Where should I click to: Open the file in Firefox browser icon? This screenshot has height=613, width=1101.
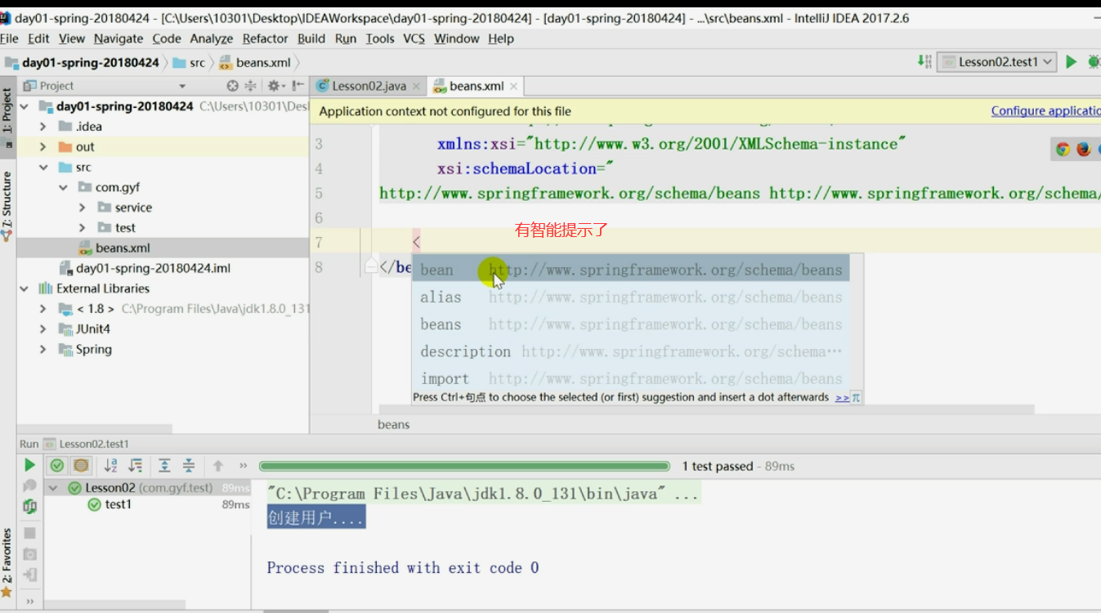pyautogui.click(x=1084, y=149)
